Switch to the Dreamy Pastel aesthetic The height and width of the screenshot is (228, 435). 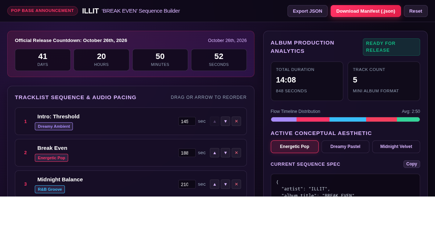[x=345, y=147]
